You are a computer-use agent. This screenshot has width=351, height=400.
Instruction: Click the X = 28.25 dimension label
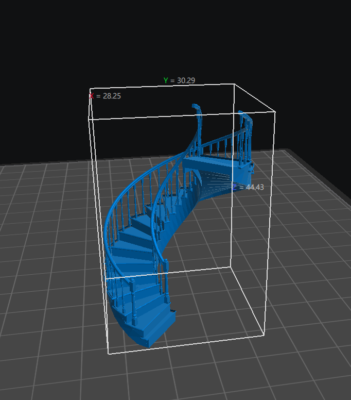[105, 96]
